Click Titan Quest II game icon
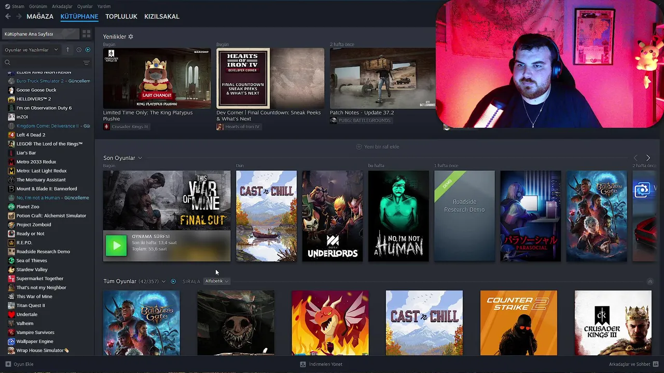Image resolution: width=664 pixels, height=373 pixels. tap(11, 305)
